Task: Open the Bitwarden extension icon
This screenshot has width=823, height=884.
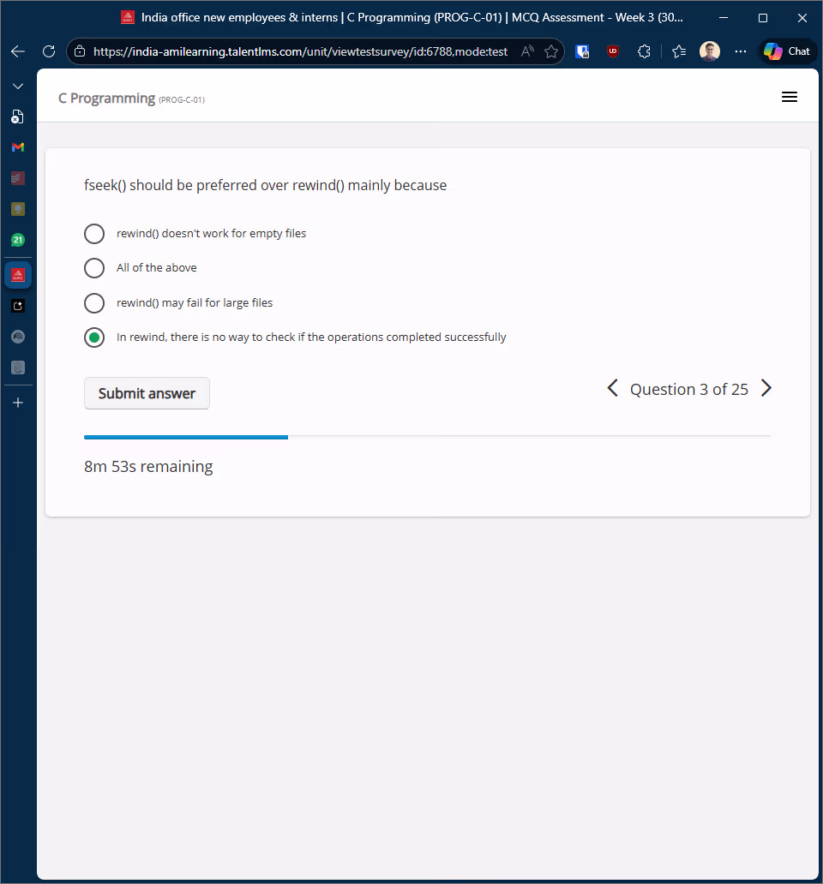Action: 582,51
